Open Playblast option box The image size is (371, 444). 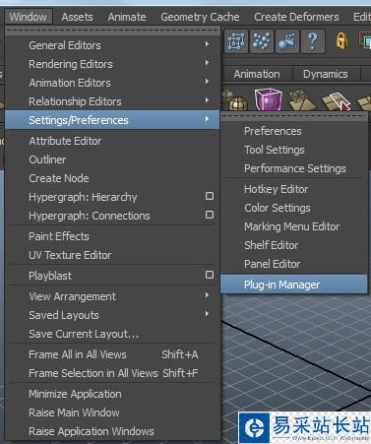point(210,275)
